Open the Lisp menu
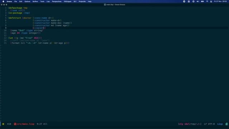This screenshot has height=129, width=229. tap(48, 1)
